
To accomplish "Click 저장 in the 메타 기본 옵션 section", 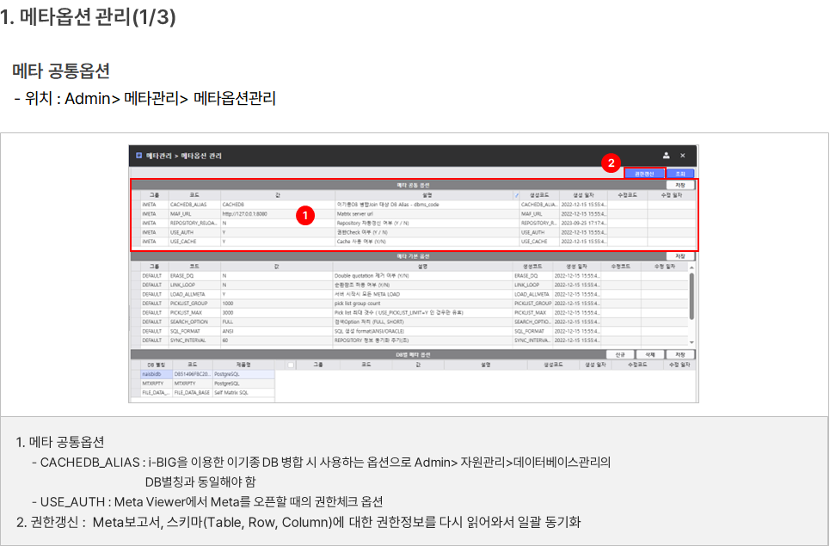I will coord(679,256).
